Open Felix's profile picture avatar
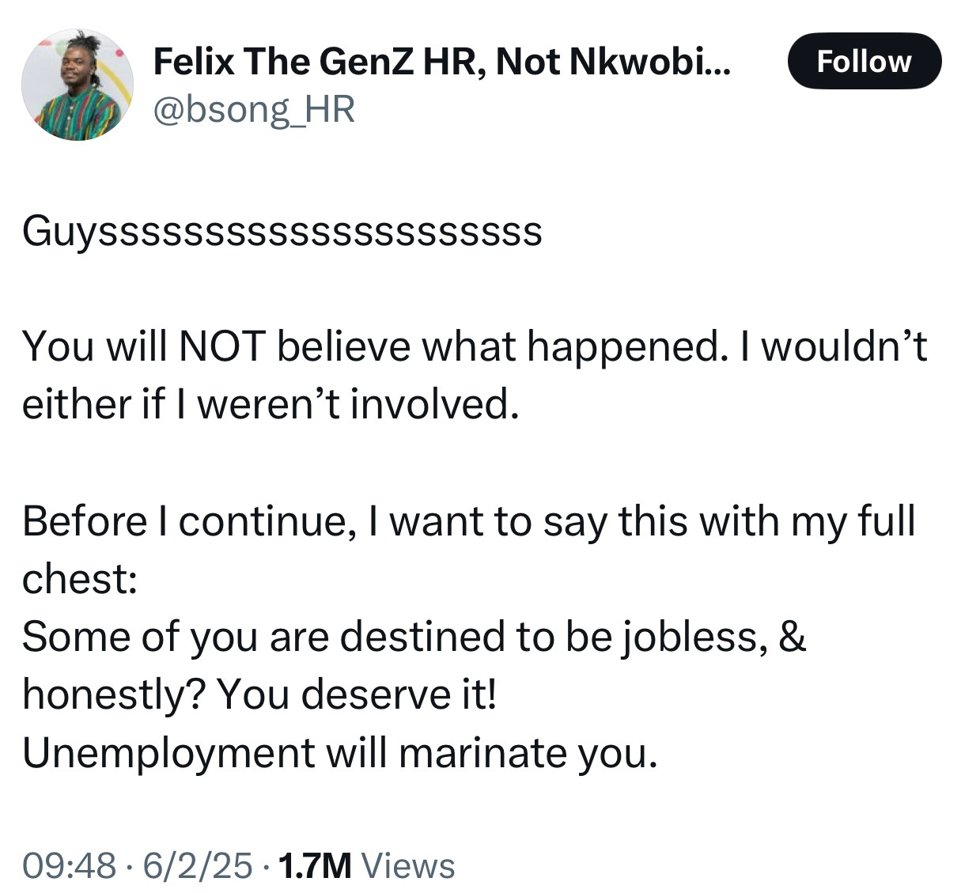980x893 pixels. pyautogui.click(x=78, y=85)
